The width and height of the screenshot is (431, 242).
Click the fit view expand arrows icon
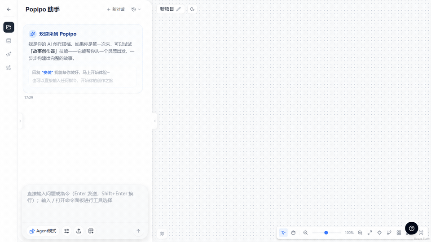pyautogui.click(x=370, y=233)
